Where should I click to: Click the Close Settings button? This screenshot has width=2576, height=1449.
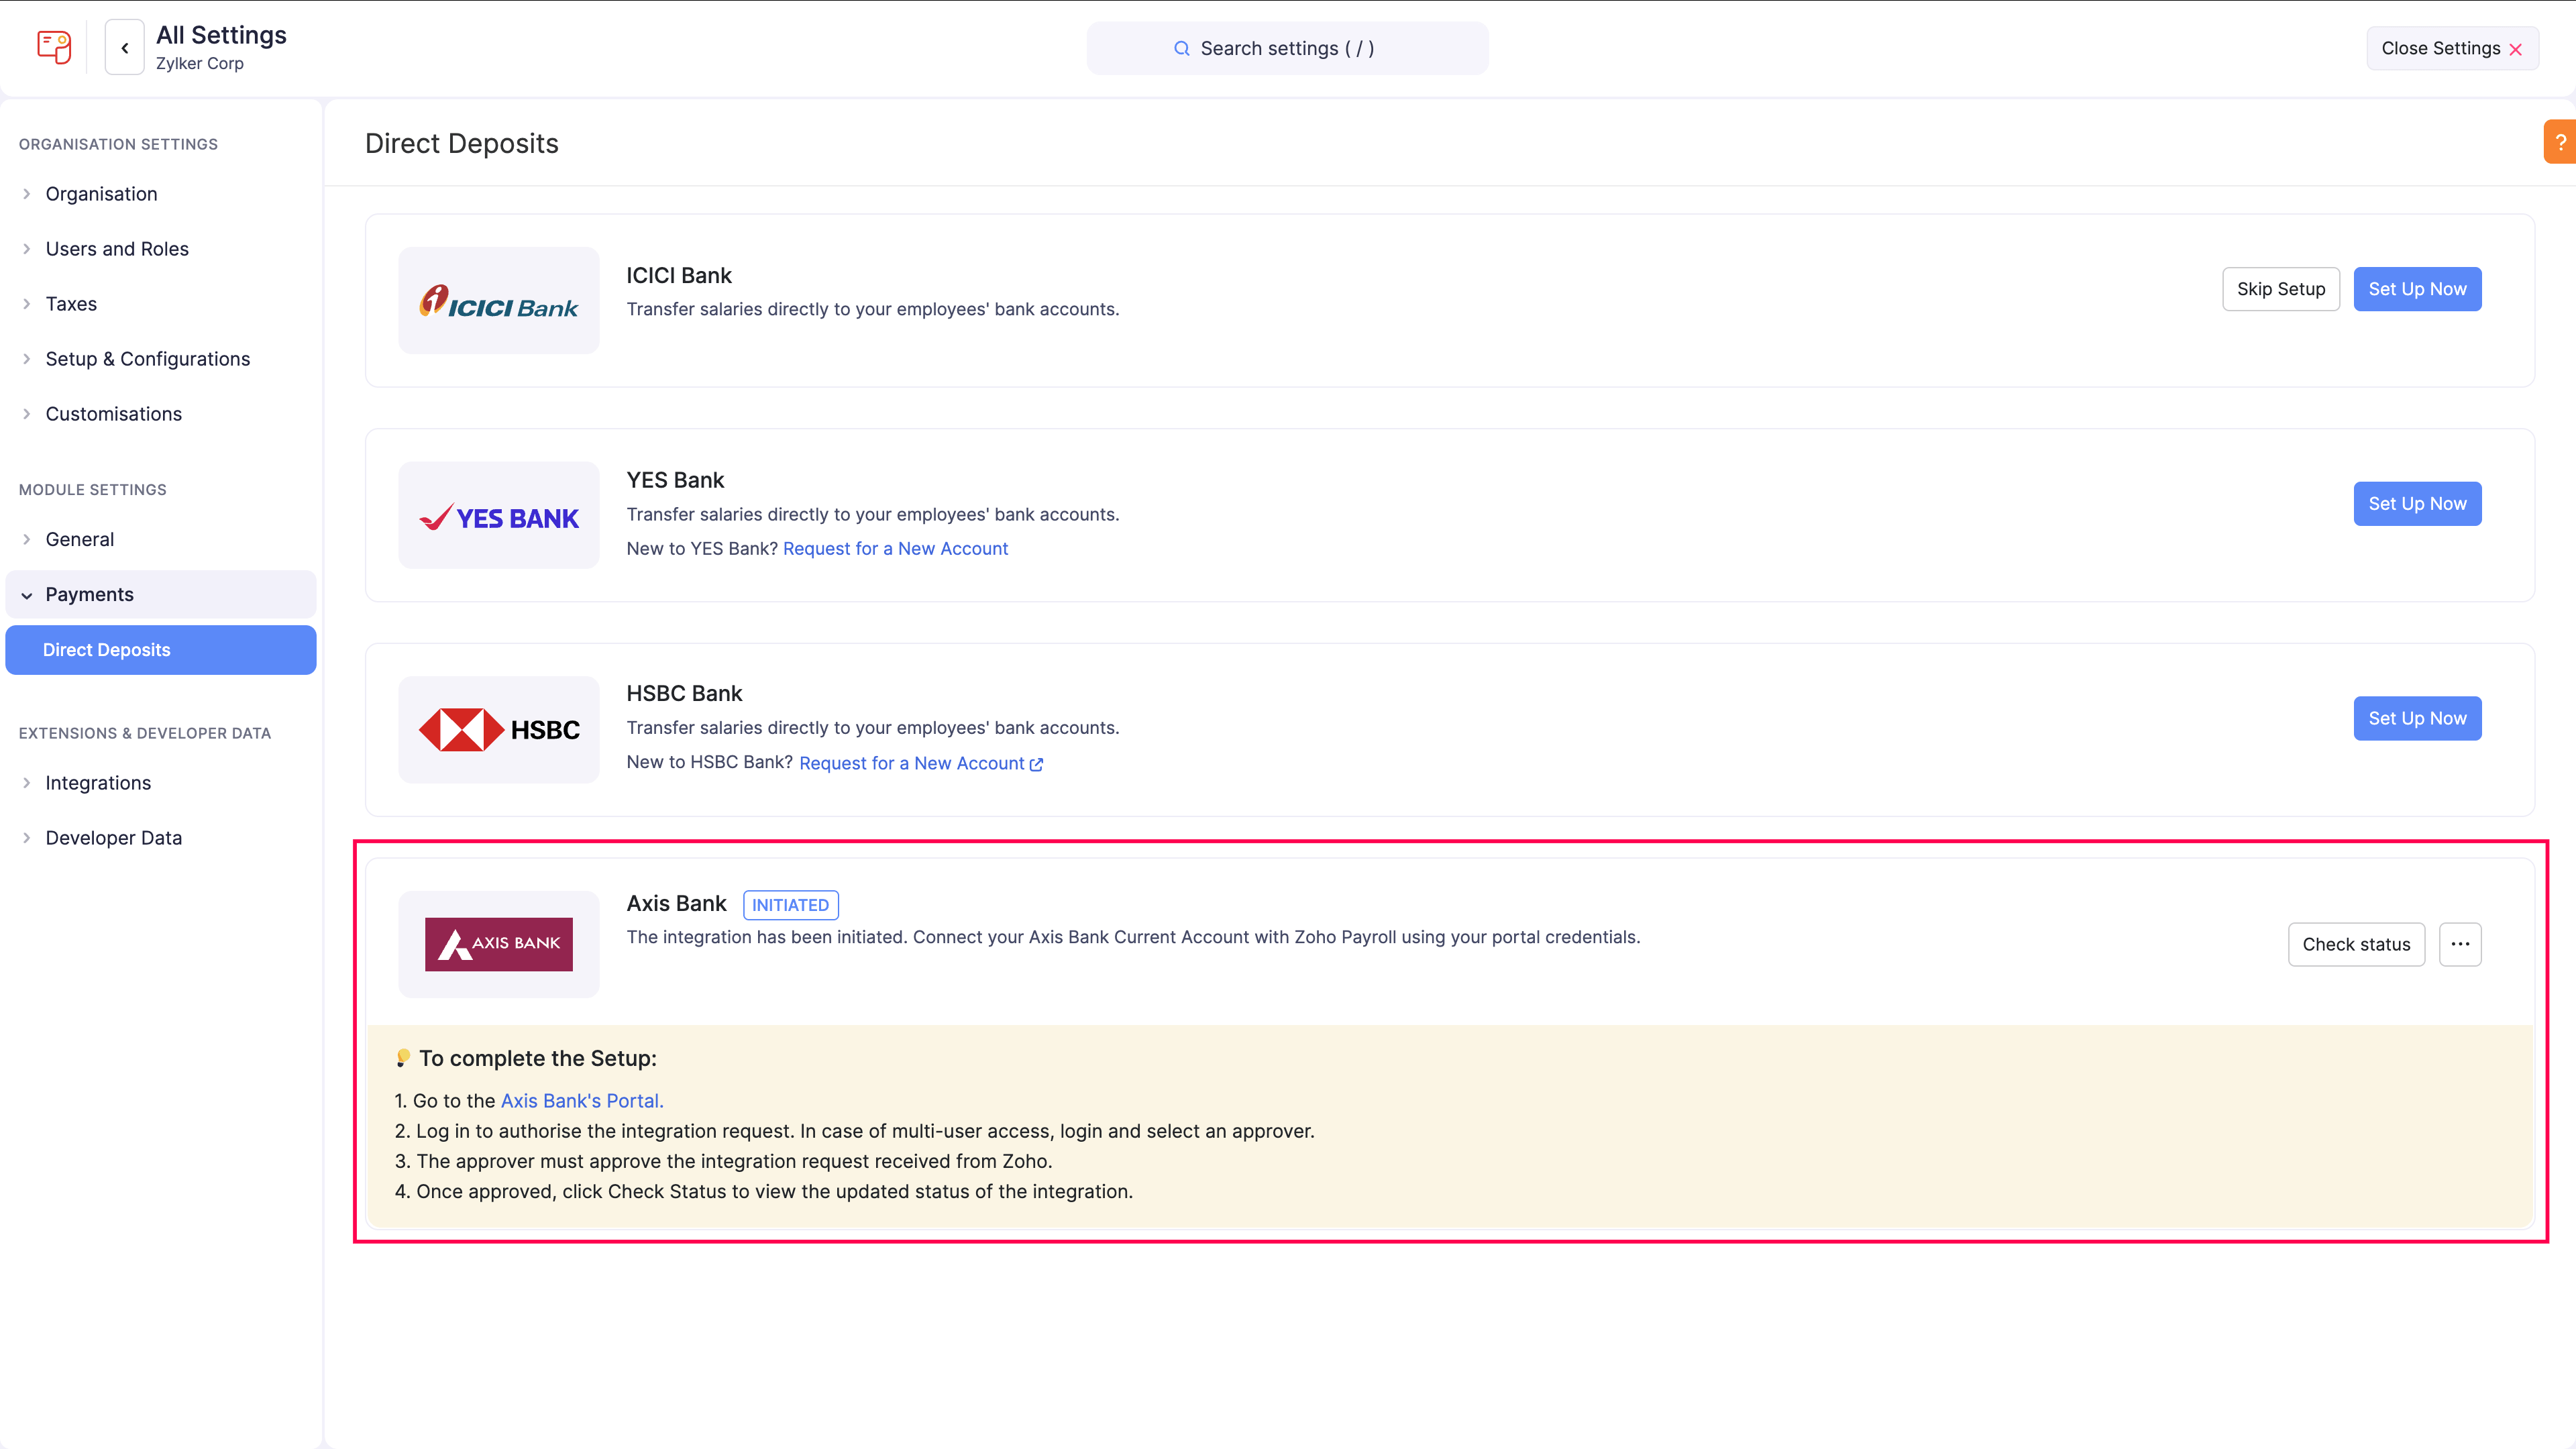[2452, 48]
